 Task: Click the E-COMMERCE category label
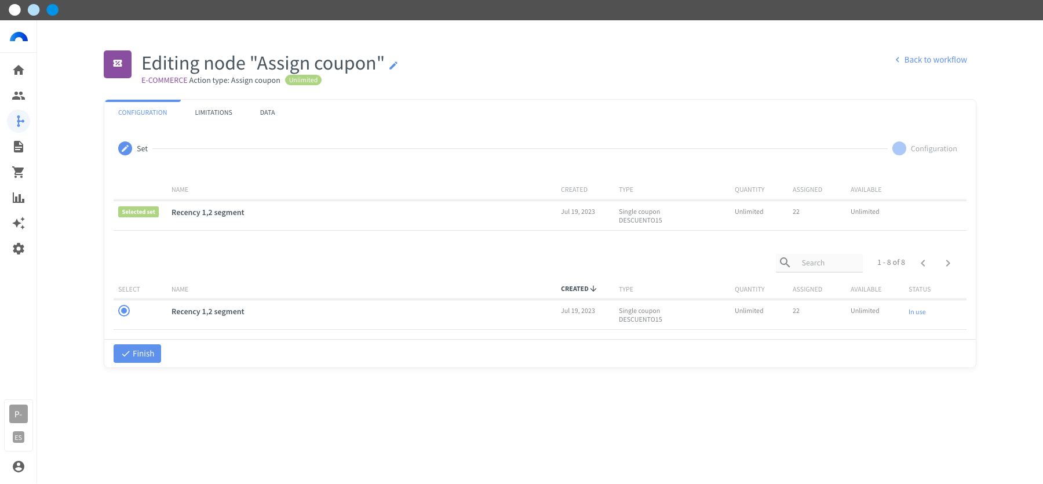coord(165,81)
